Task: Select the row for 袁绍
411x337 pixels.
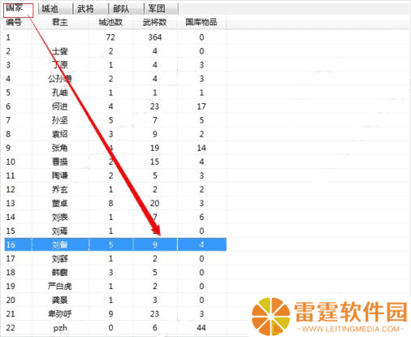Action: point(115,134)
